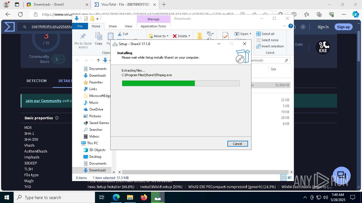Select Desktop in navigation pane
Viewport: 362px width, 203px height.
[92, 156]
